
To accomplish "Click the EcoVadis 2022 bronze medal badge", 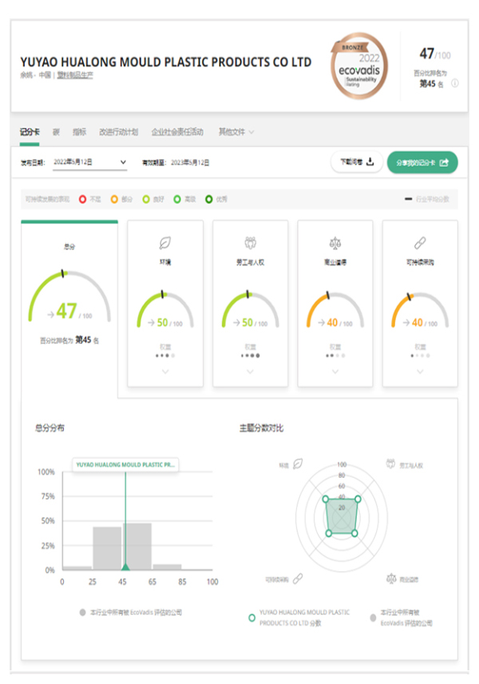I will [359, 66].
